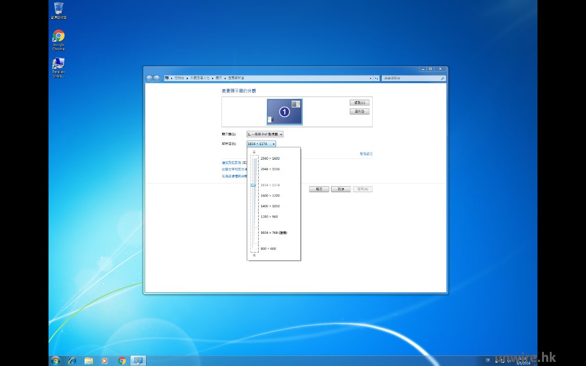Collapse the 1834 × 1374 resolution dropdown
This screenshot has width=586, height=366.
261,144
